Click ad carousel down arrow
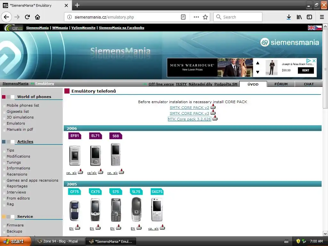328x246 pixels. [258, 72]
